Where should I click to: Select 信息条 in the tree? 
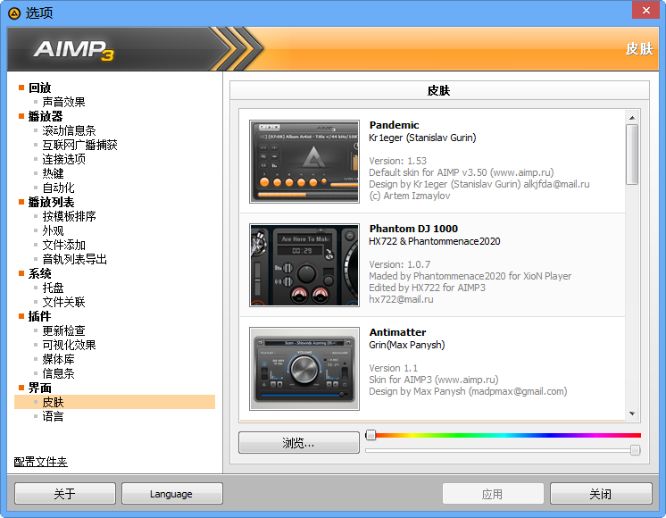click(58, 373)
